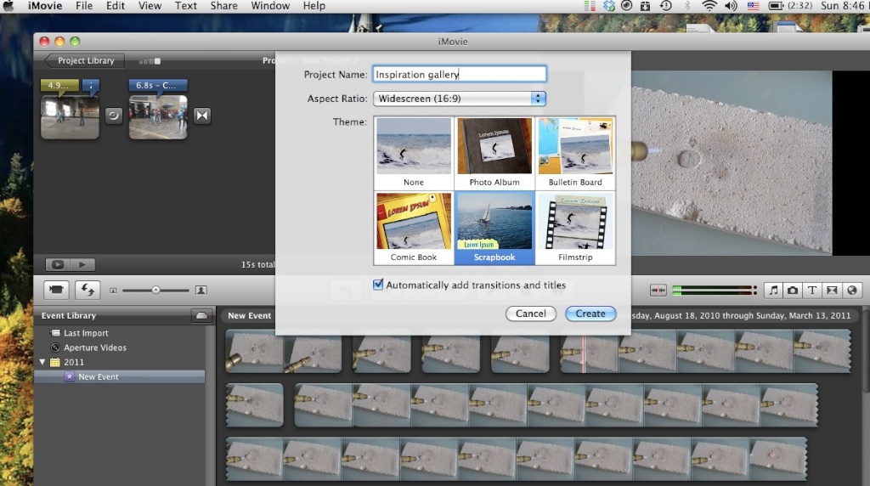The width and height of the screenshot is (870, 486).
Task: Open the View menu
Action: (150, 6)
